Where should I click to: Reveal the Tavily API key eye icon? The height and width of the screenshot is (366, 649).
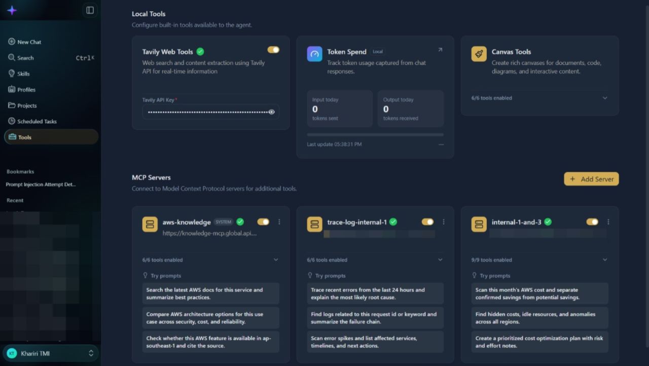coord(271,112)
